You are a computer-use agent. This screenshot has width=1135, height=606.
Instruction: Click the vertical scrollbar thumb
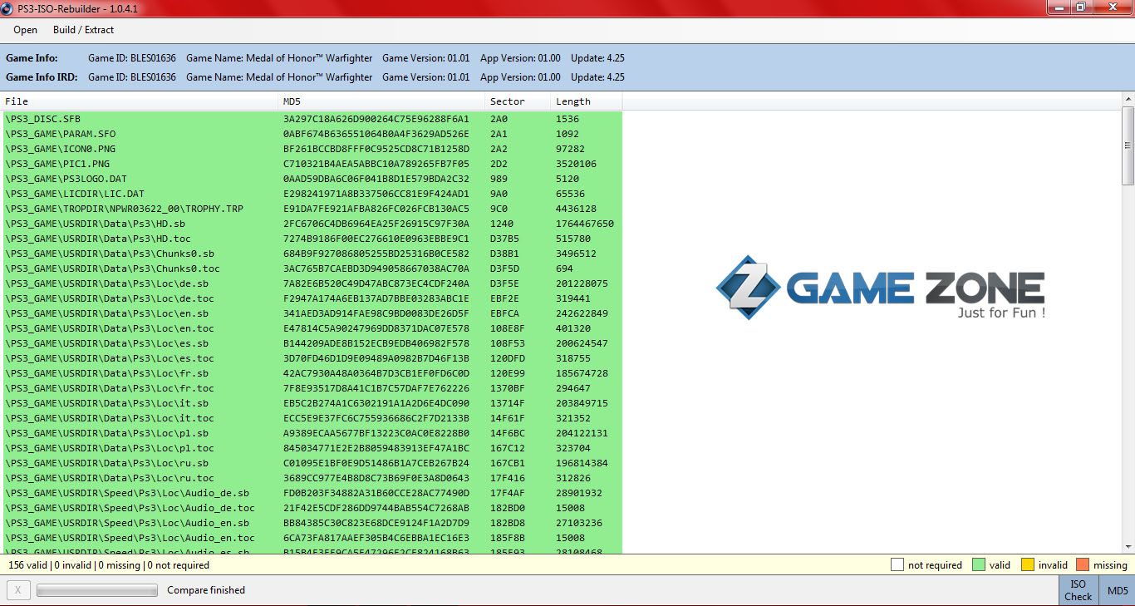tap(1128, 145)
